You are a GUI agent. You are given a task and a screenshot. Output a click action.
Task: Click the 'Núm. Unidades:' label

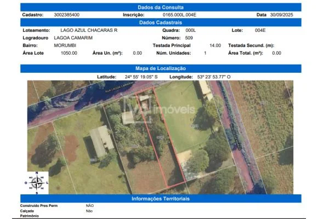pyautogui.click(x=174, y=53)
